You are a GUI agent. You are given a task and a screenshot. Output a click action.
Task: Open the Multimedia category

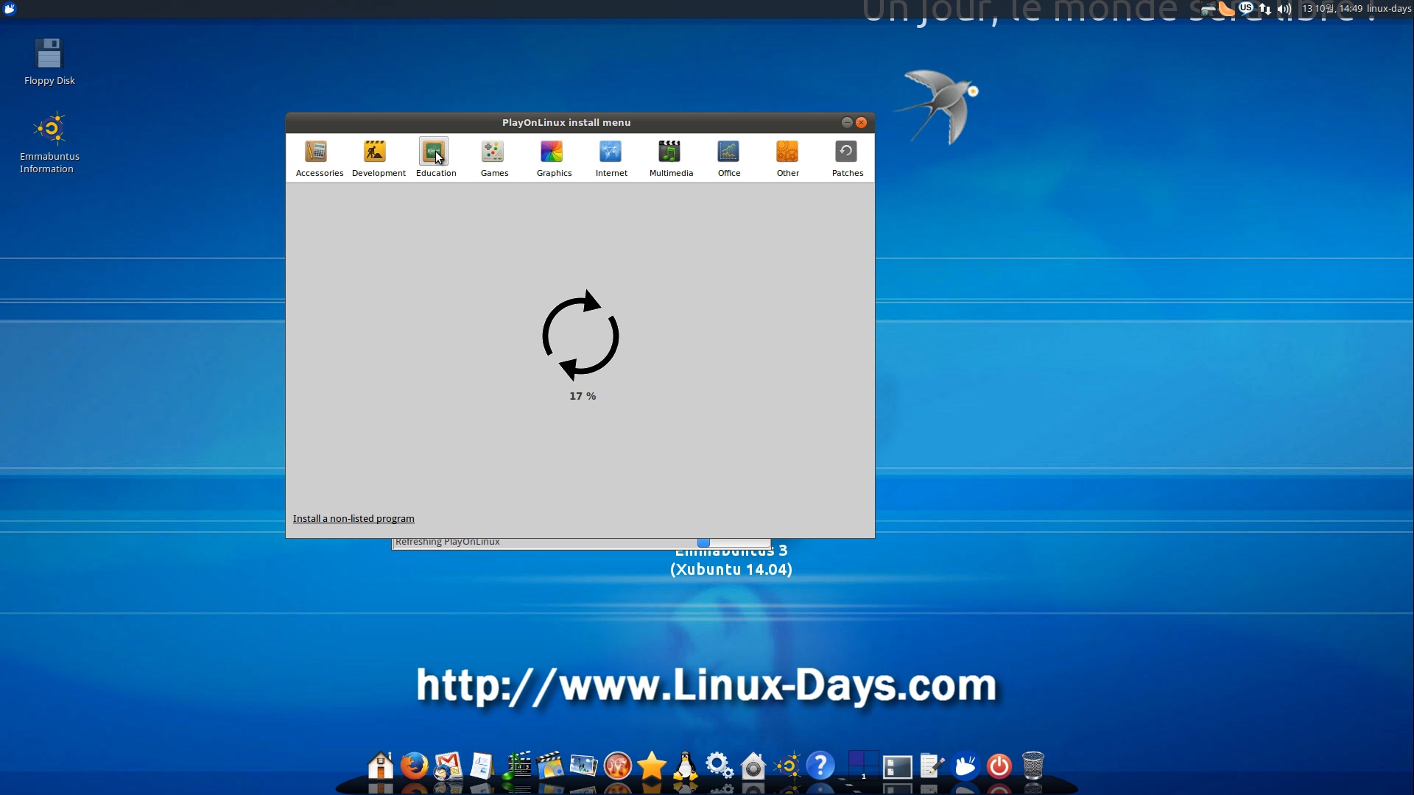coord(671,158)
